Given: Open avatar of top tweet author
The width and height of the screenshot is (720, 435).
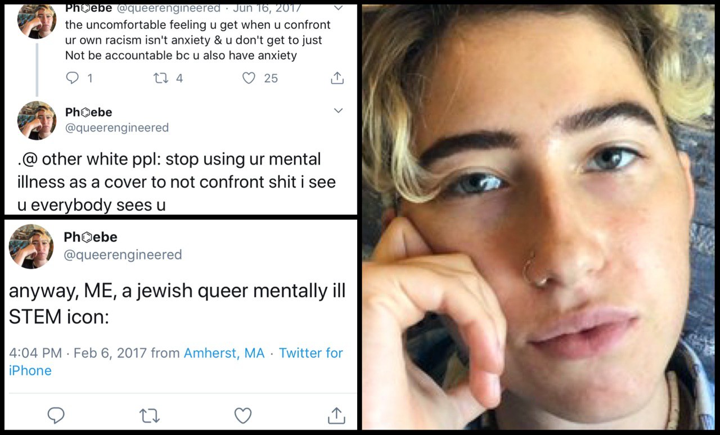Looking at the screenshot, I should click(x=37, y=20).
